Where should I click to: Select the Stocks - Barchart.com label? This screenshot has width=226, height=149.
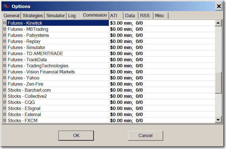(29, 90)
